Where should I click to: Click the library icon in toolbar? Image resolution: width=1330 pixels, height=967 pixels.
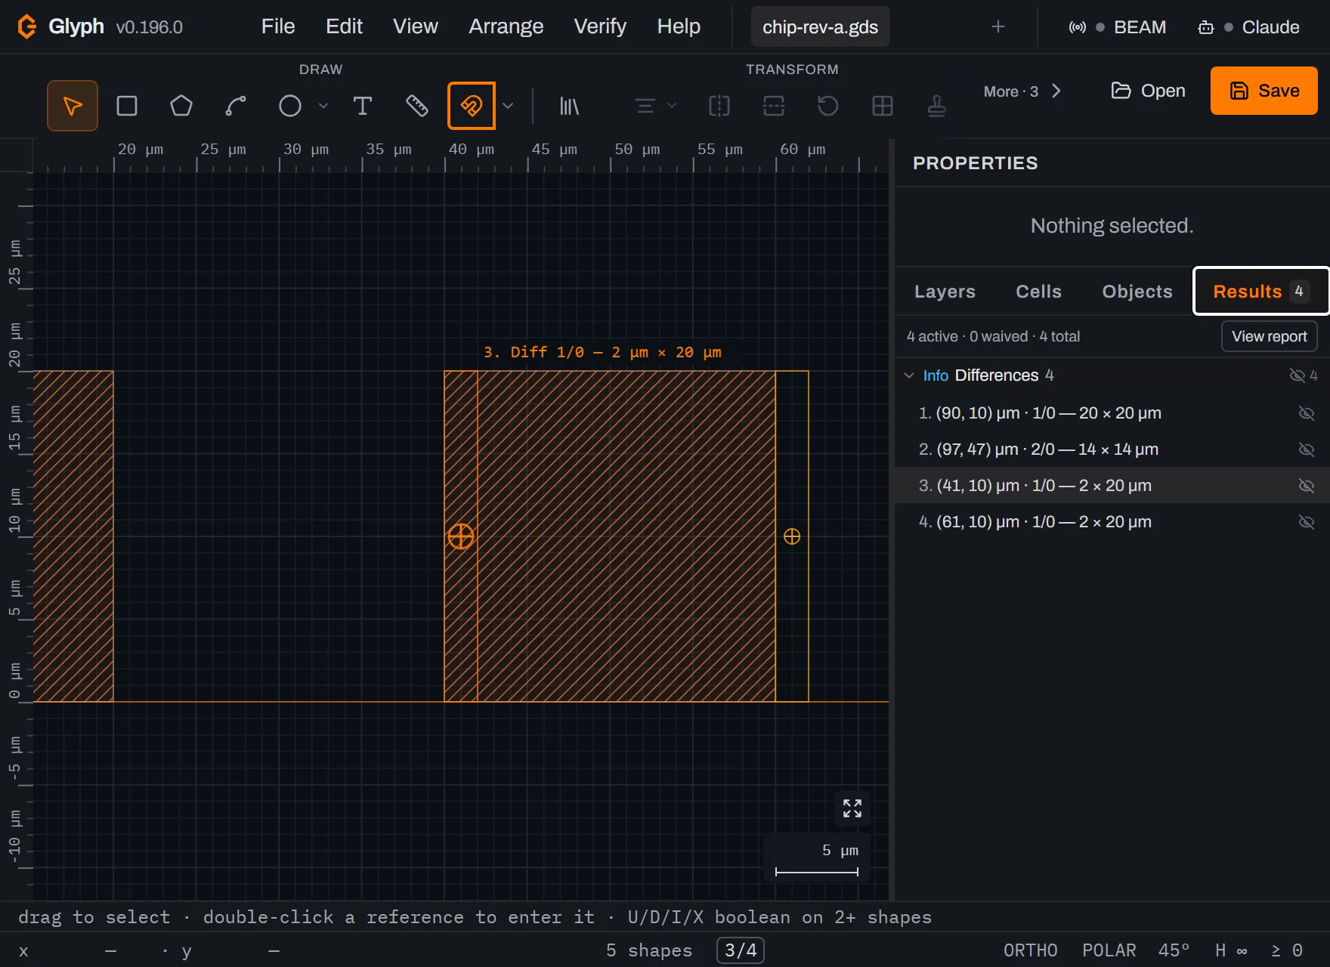pyautogui.click(x=569, y=106)
